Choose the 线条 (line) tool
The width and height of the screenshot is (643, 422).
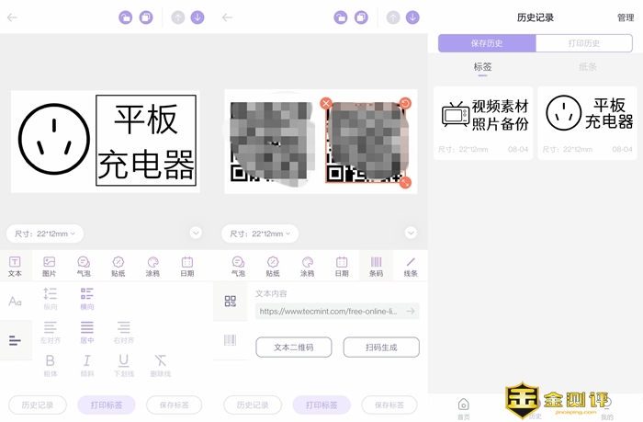pyautogui.click(x=411, y=266)
